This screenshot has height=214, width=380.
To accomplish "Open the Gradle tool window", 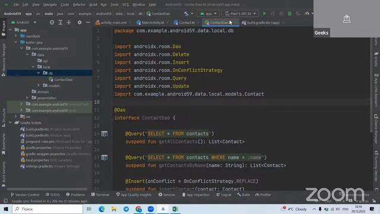I will coord(376,59).
